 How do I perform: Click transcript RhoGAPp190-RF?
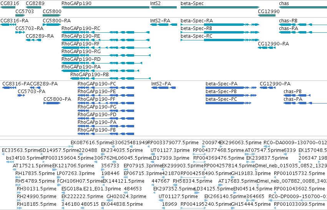click(106, 48)
